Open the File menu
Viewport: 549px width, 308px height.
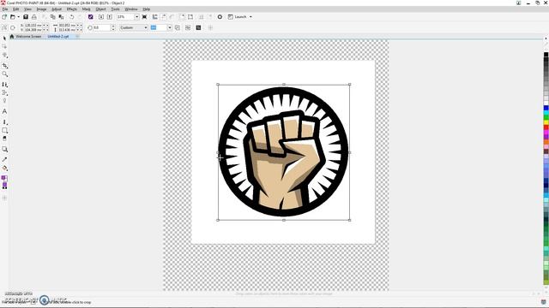click(5, 9)
